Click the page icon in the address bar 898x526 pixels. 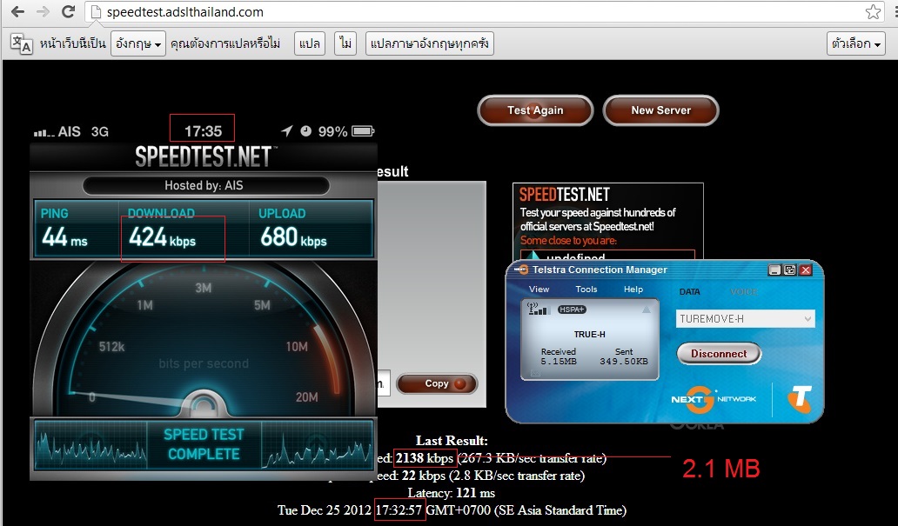coord(96,12)
